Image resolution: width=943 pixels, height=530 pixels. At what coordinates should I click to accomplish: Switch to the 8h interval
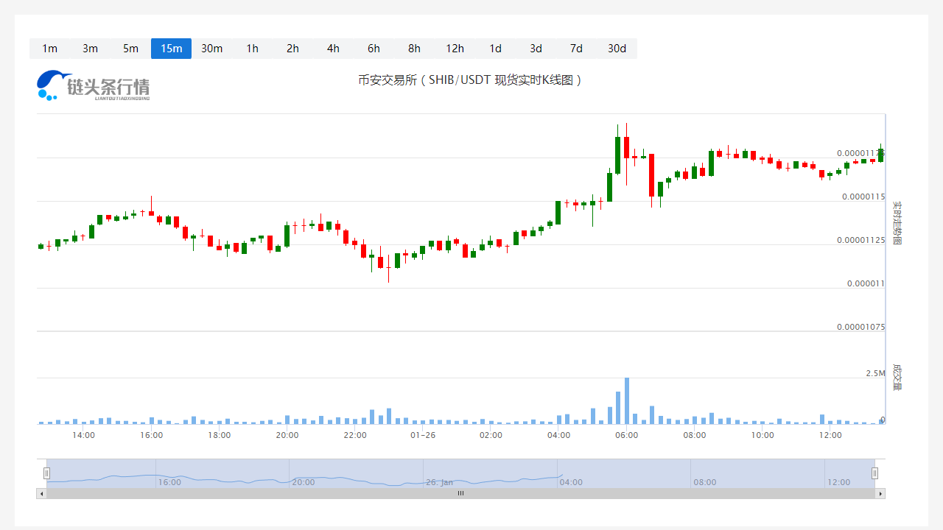414,49
